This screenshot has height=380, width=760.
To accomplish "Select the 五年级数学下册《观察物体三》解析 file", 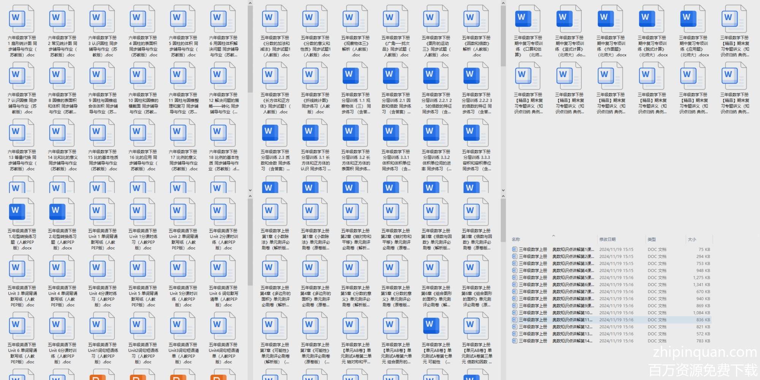I will [x=355, y=20].
